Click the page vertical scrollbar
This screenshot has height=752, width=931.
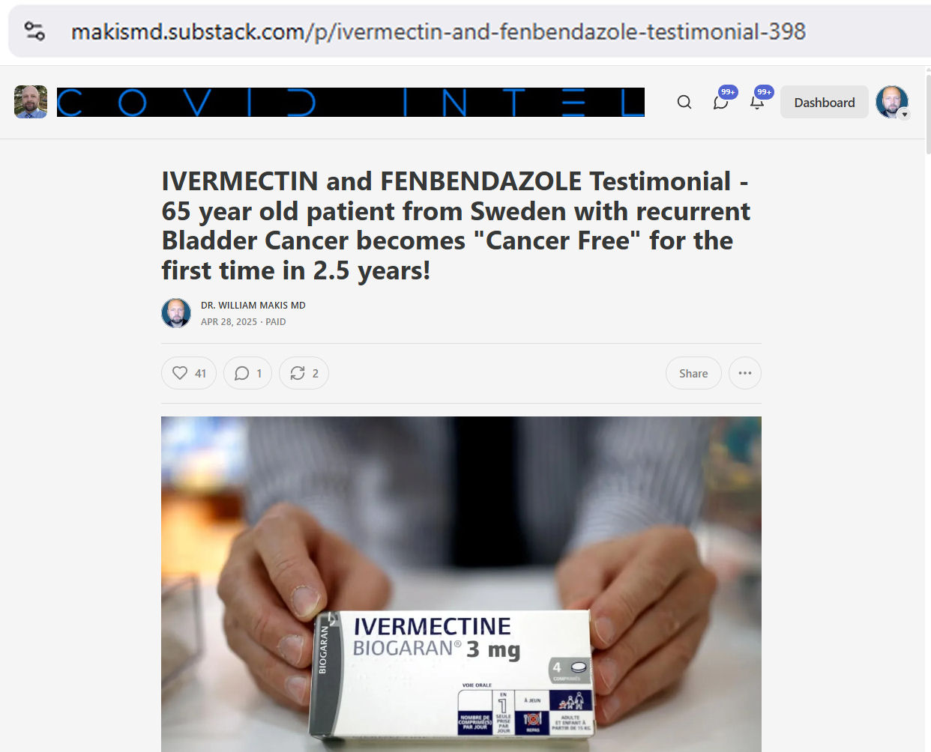(x=928, y=111)
